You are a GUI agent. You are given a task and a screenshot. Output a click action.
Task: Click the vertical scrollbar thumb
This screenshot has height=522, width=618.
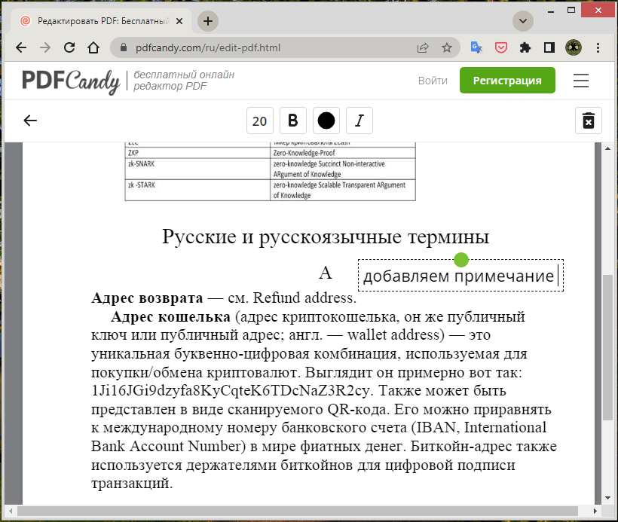click(607, 347)
